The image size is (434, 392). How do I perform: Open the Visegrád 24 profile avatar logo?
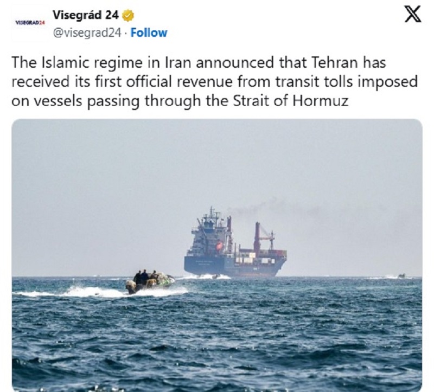click(x=30, y=23)
